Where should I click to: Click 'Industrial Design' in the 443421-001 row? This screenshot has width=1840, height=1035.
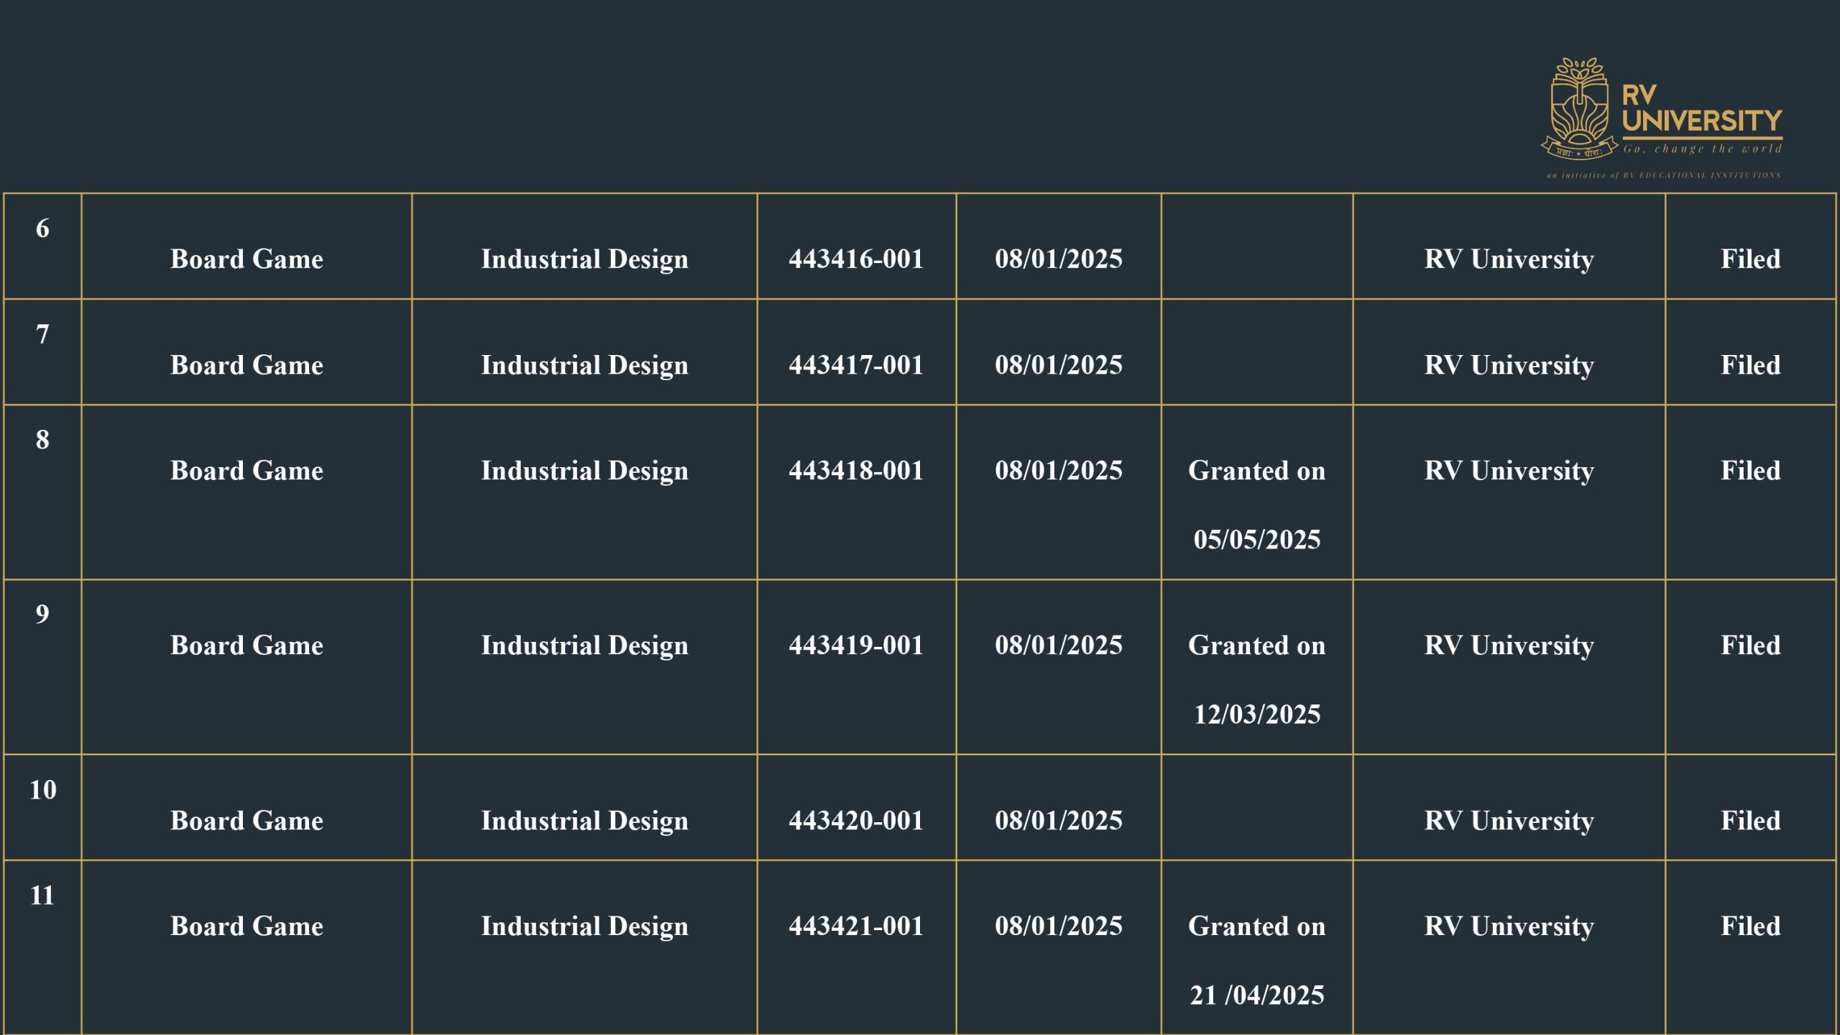coord(584,928)
